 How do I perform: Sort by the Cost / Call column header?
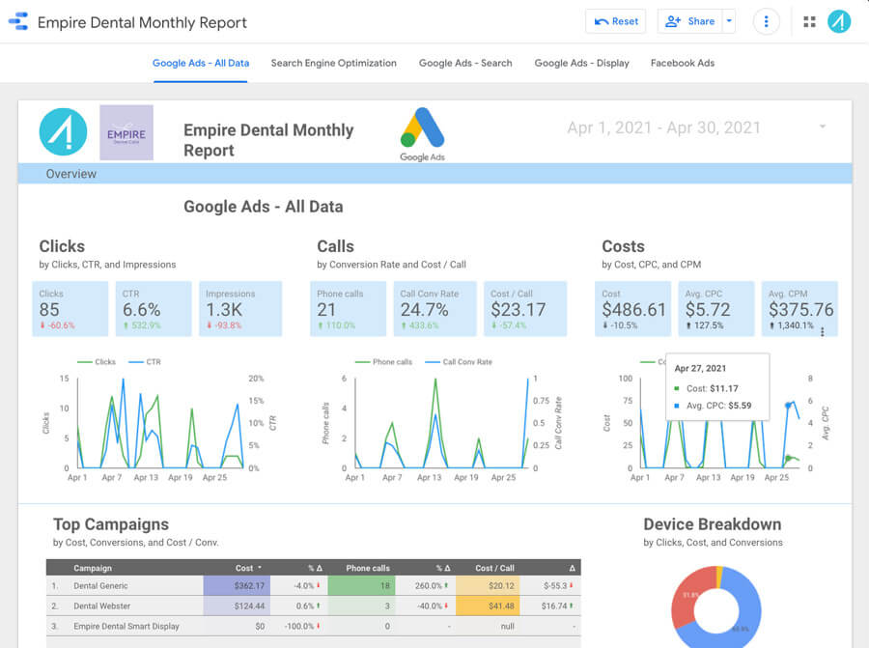[495, 568]
